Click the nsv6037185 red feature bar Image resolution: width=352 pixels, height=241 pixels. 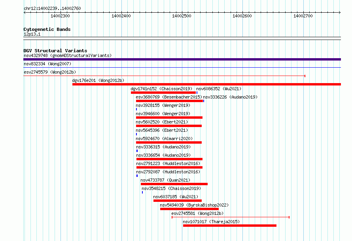point(178,201)
